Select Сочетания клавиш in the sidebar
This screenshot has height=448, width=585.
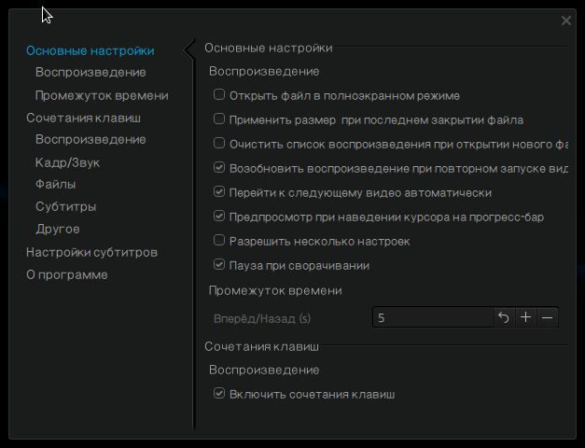[84, 118]
